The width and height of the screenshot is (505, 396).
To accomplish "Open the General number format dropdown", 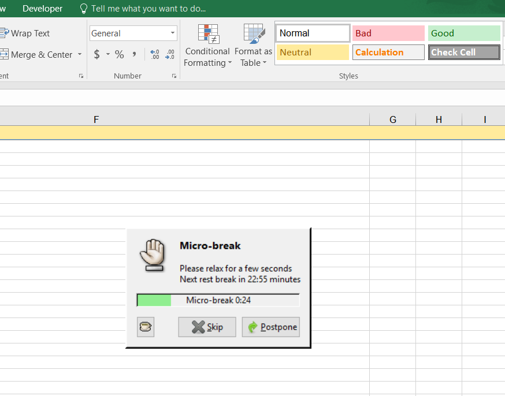I will click(172, 33).
